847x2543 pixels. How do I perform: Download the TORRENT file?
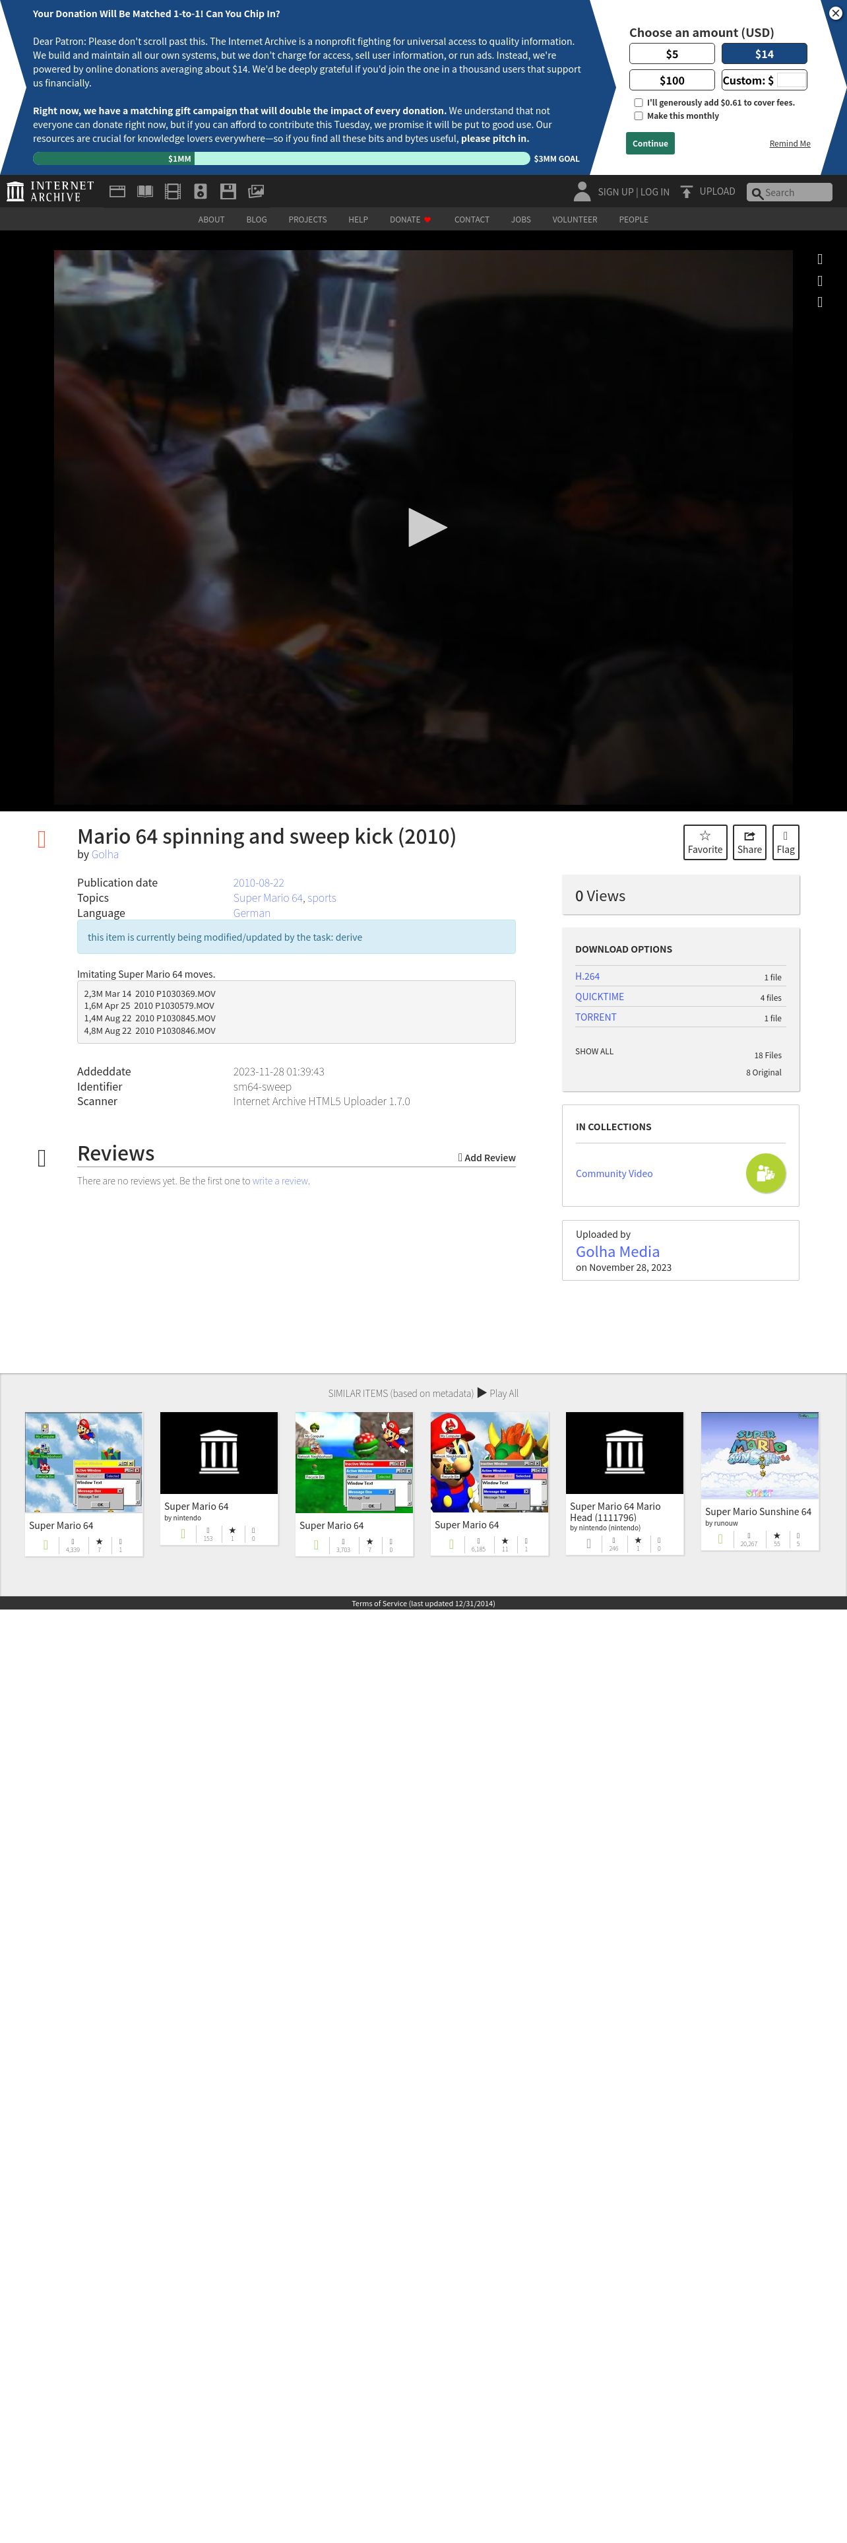[596, 1017]
